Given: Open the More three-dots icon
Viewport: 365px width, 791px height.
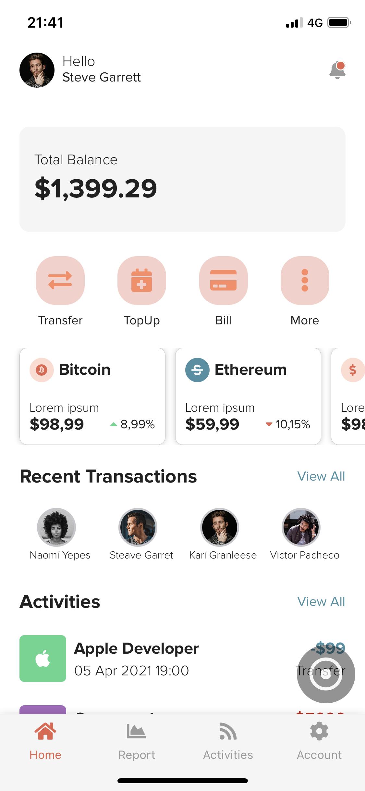Looking at the screenshot, I should [305, 281].
